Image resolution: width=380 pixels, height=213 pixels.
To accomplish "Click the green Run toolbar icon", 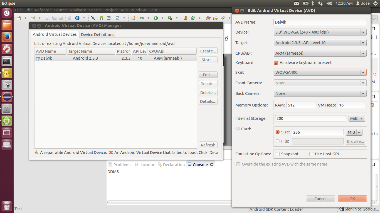I will coord(156,18).
